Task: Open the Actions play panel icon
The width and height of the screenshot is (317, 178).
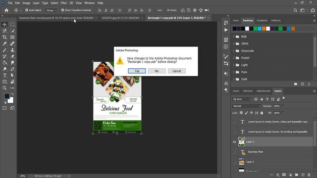Action: click(x=226, y=30)
